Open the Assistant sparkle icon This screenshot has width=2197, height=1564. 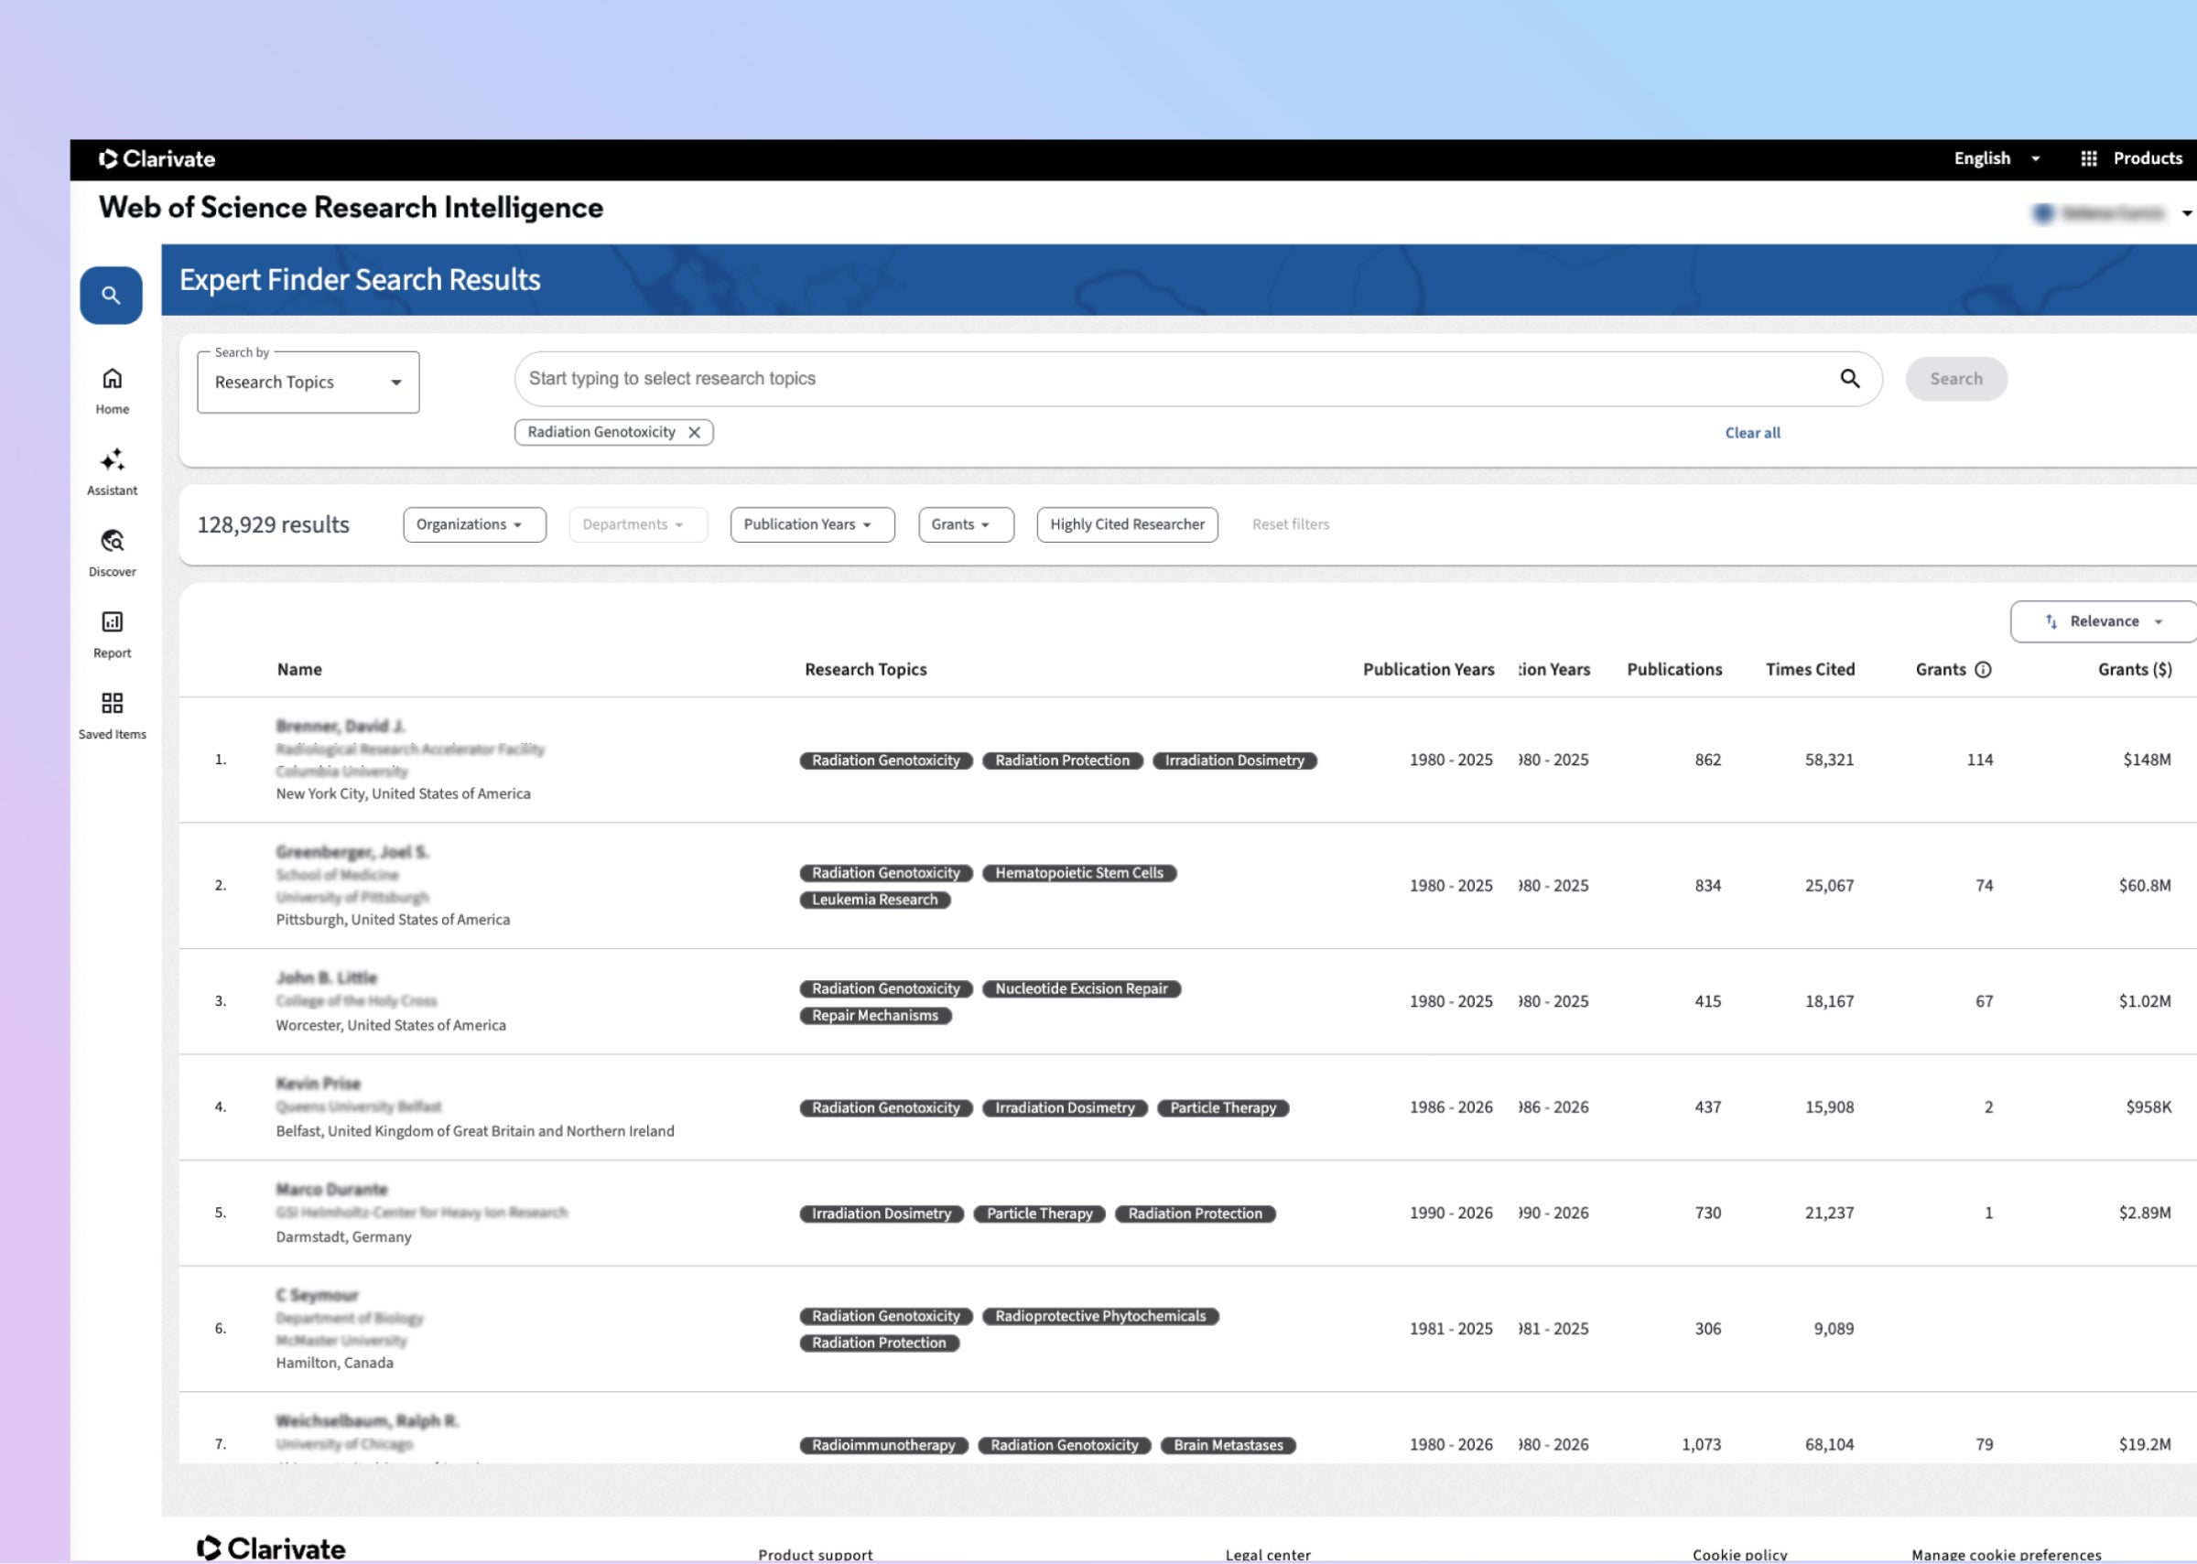(x=112, y=459)
